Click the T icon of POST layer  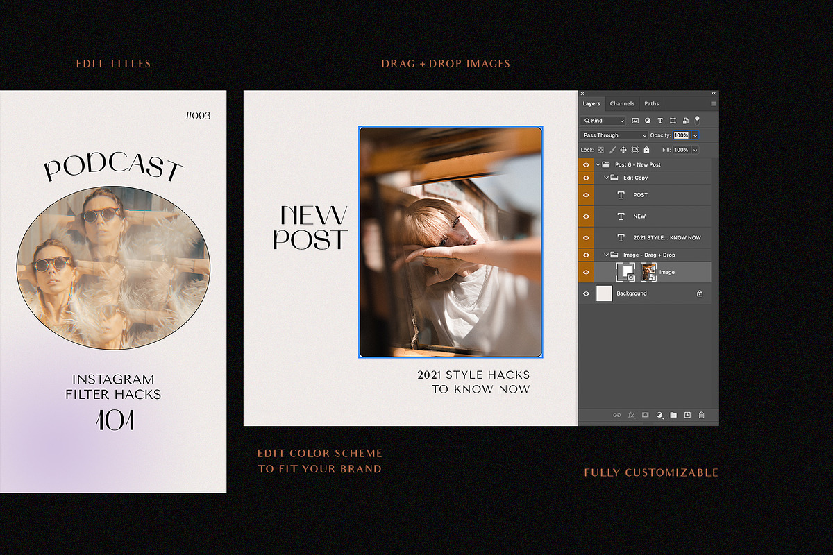[621, 195]
